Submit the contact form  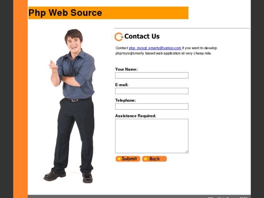click(x=128, y=159)
